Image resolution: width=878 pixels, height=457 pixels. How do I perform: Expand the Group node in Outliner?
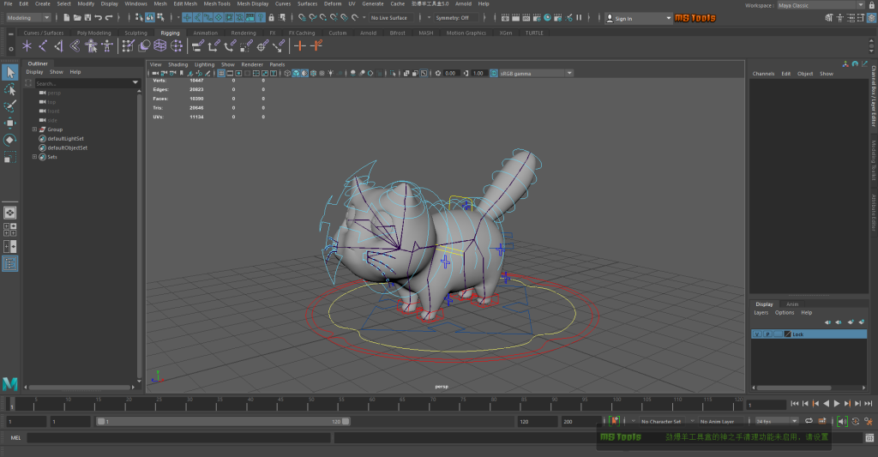(34, 129)
